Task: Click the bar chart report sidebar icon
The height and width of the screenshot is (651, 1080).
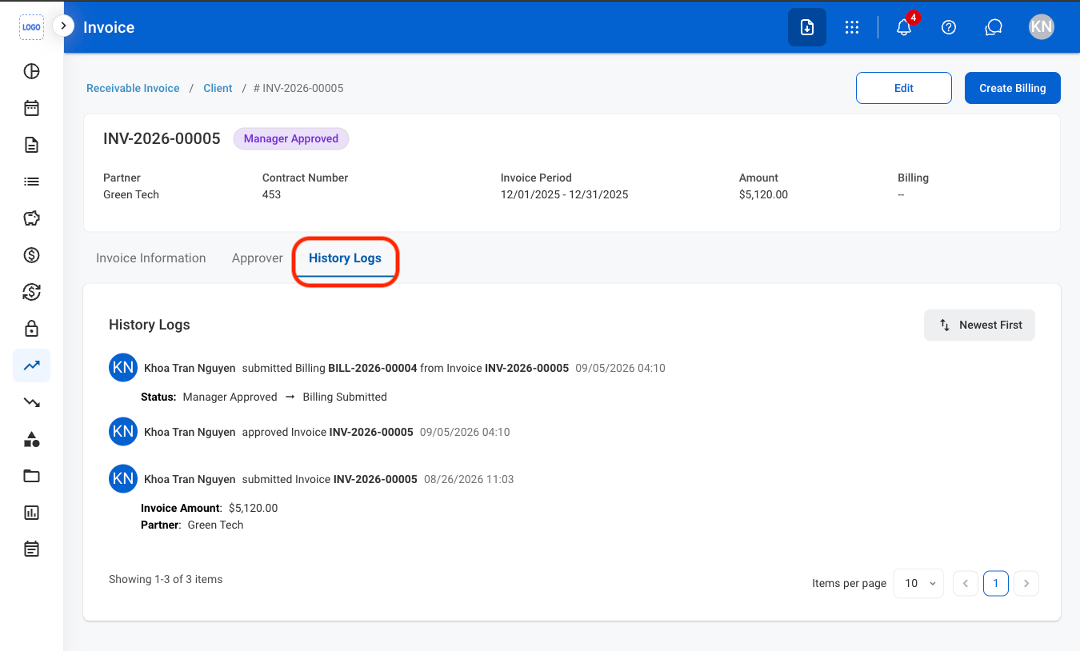Action: 31,513
